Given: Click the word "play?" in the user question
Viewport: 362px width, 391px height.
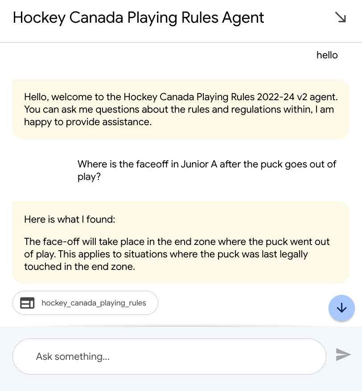Looking at the screenshot, I should tap(89, 177).
